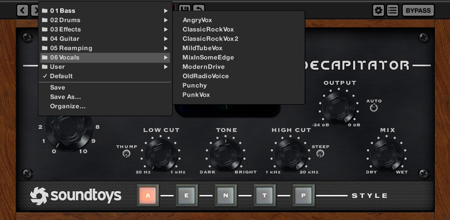The height and width of the screenshot is (220, 450).
Task: Open the list view icon beside Bypass
Action: point(392,11)
